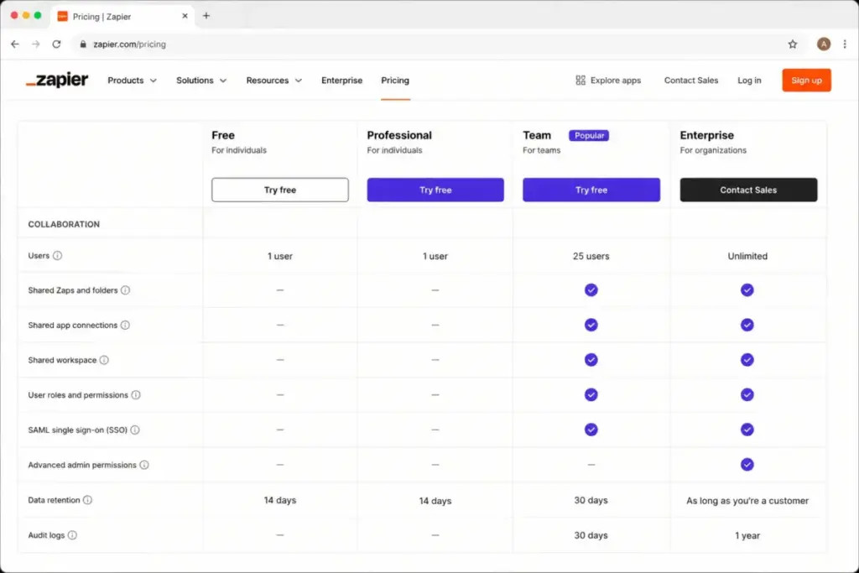Image resolution: width=859 pixels, height=573 pixels.
Task: Click info icon beside Audit logs
Action: (x=72, y=535)
